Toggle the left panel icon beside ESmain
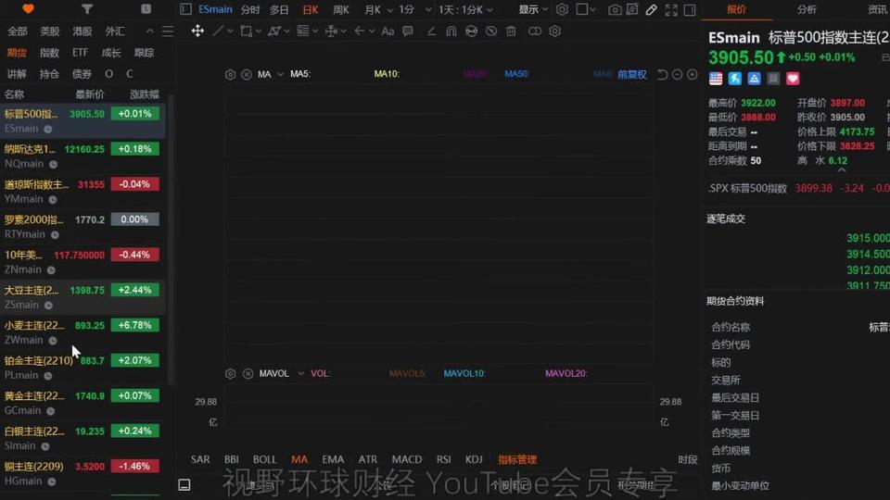Screen dimensions: 890x500 coord(185,9)
